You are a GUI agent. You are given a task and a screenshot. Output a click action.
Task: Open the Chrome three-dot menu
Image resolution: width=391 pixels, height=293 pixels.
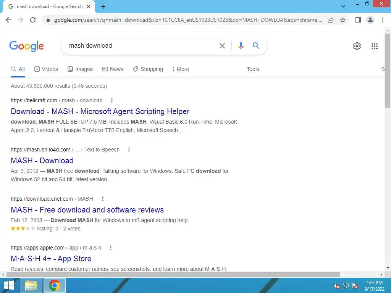pyautogui.click(x=383, y=20)
